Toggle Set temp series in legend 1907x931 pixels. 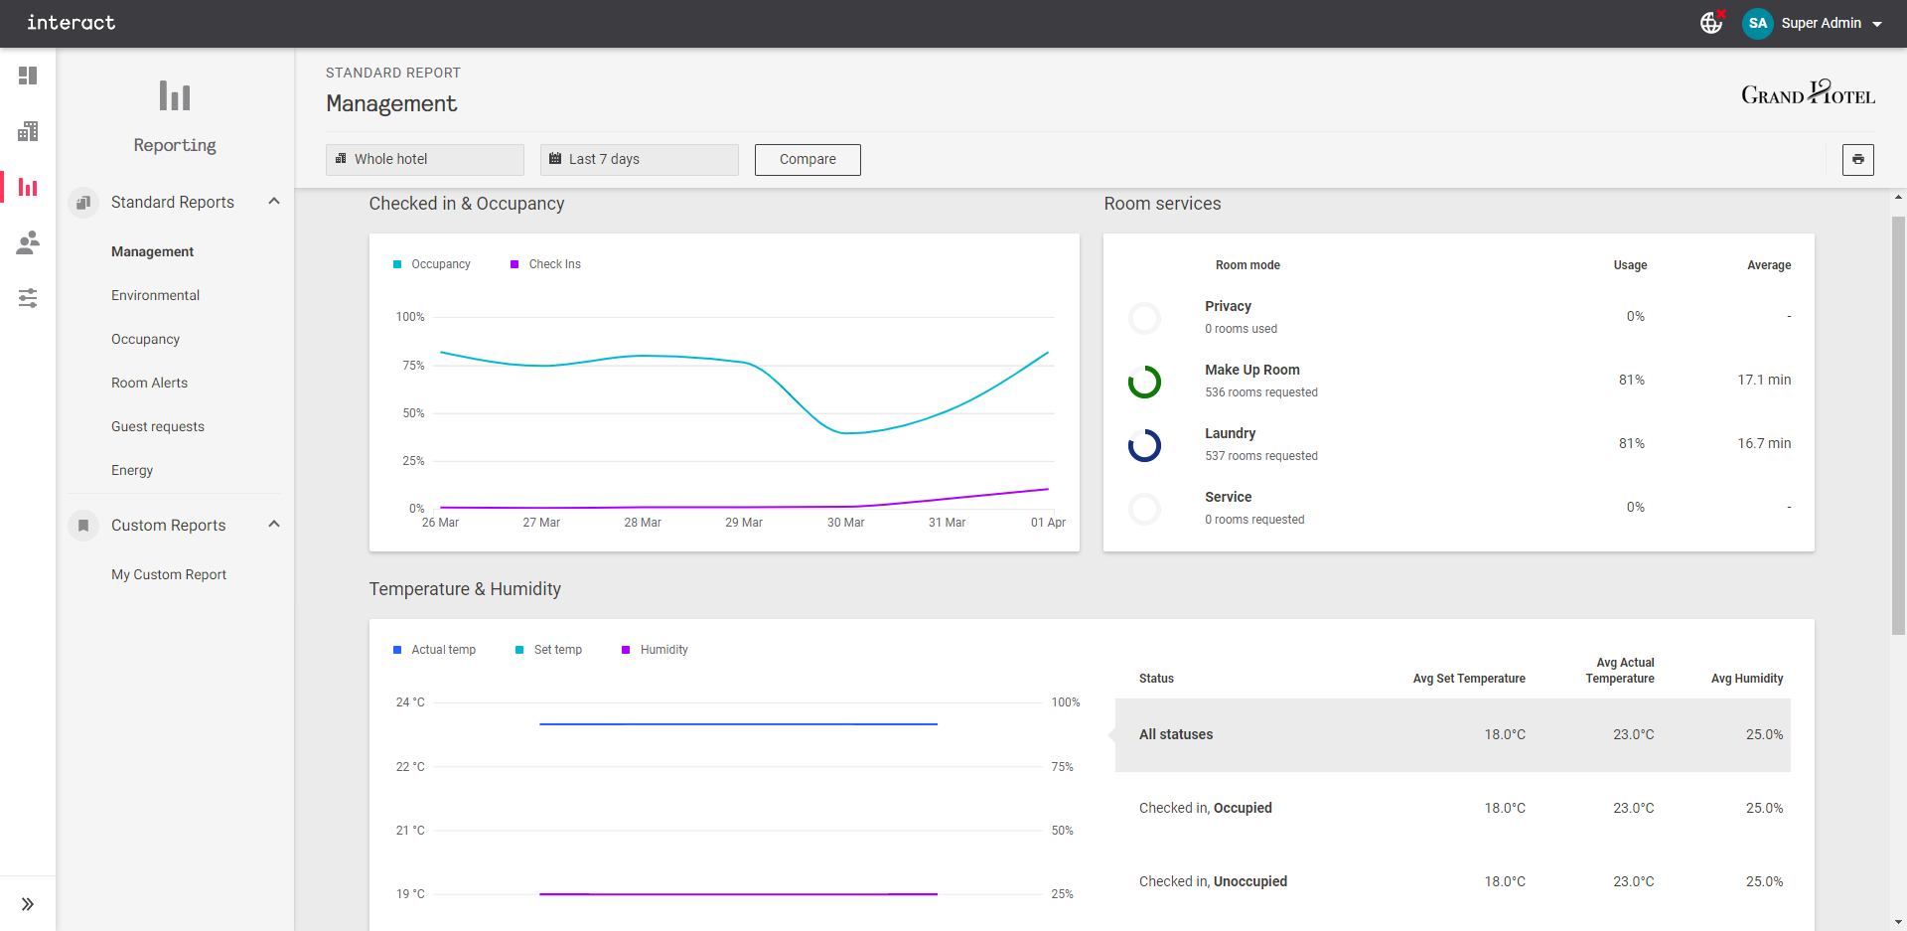tap(549, 650)
